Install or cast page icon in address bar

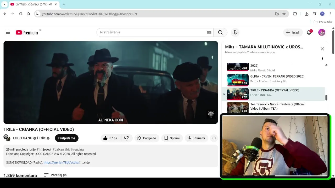[277, 14]
